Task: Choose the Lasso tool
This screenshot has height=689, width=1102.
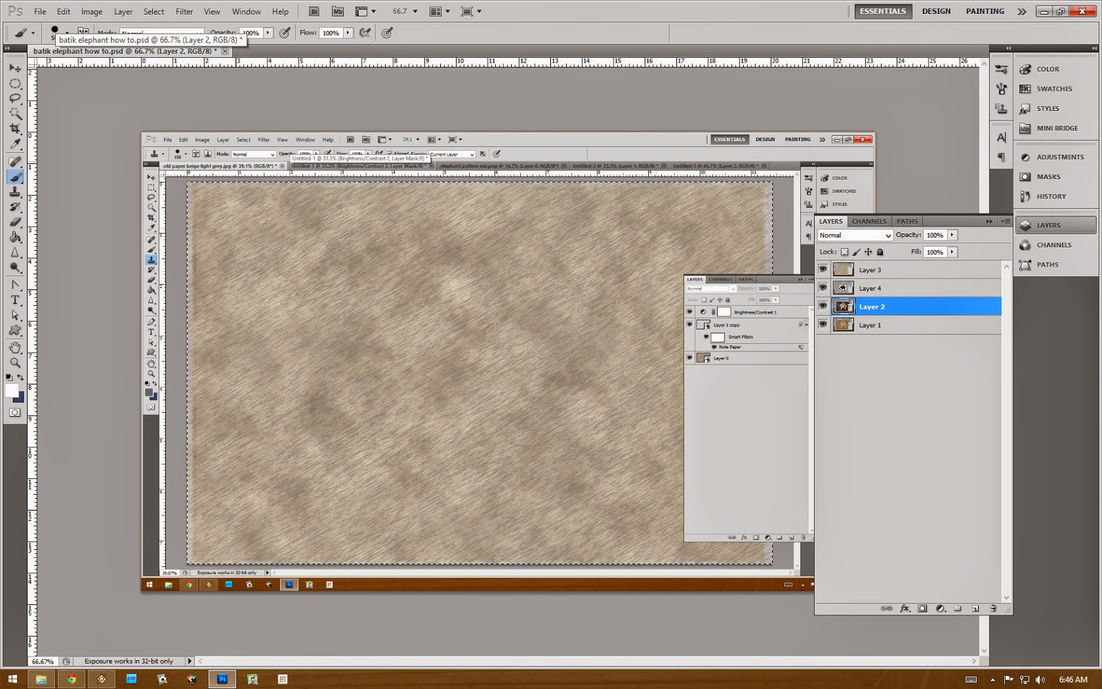Action: tap(14, 99)
